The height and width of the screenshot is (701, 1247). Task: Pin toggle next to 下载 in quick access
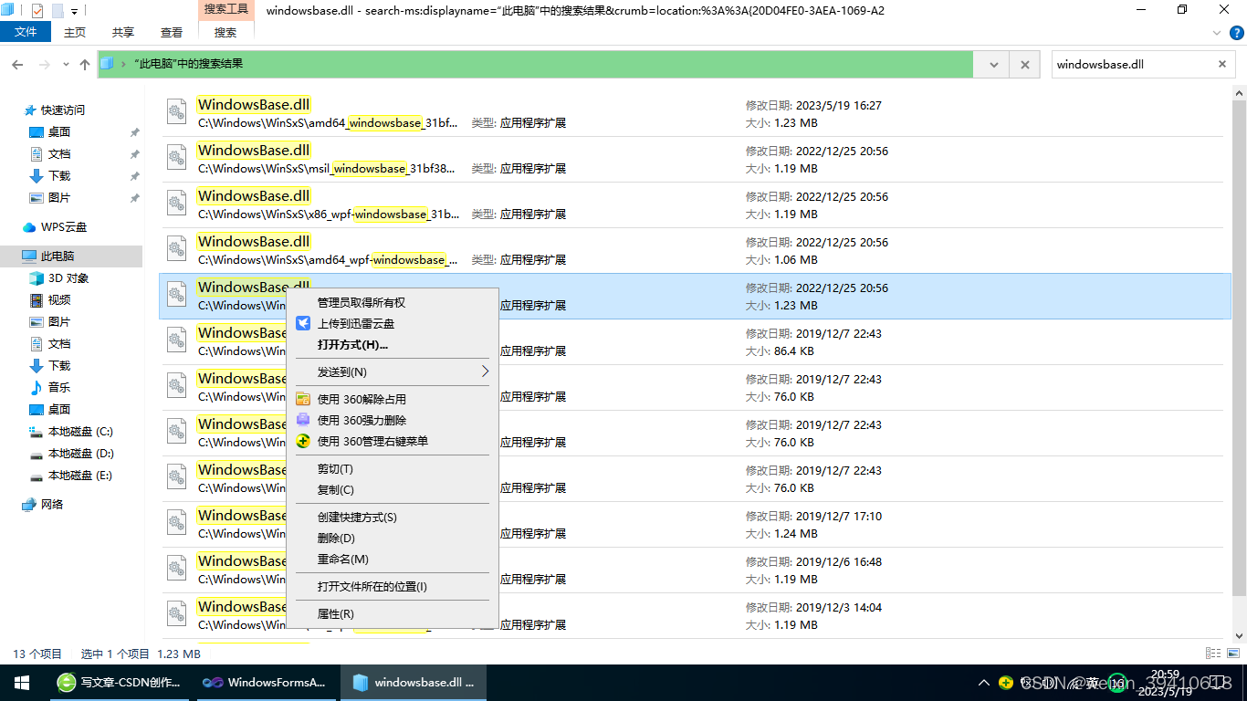[x=134, y=176]
